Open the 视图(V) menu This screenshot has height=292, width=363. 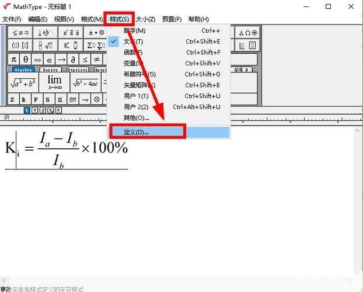pos(64,19)
